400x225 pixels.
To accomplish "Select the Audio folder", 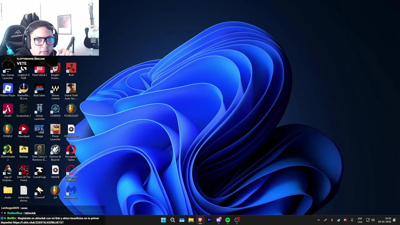I will click(8, 192).
